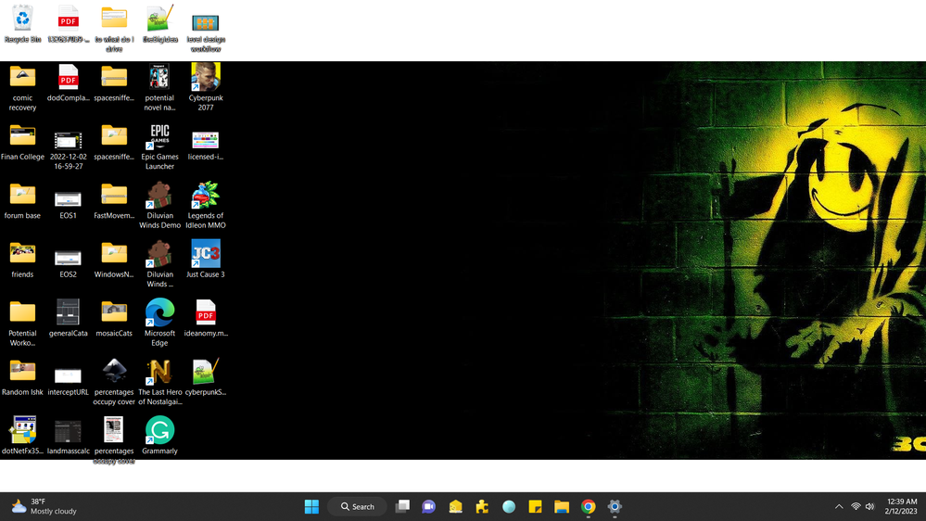The height and width of the screenshot is (521, 926).
Task: Open File Explorer from the taskbar
Action: tap(562, 506)
